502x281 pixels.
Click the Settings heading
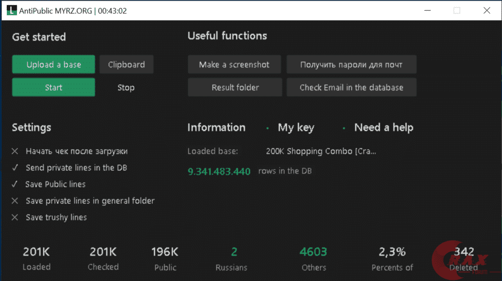coord(31,128)
